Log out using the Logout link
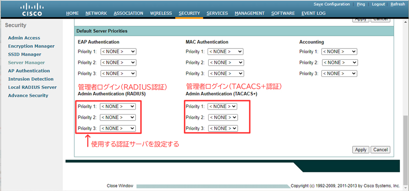The width and height of the screenshot is (409, 191). [x=378, y=4]
